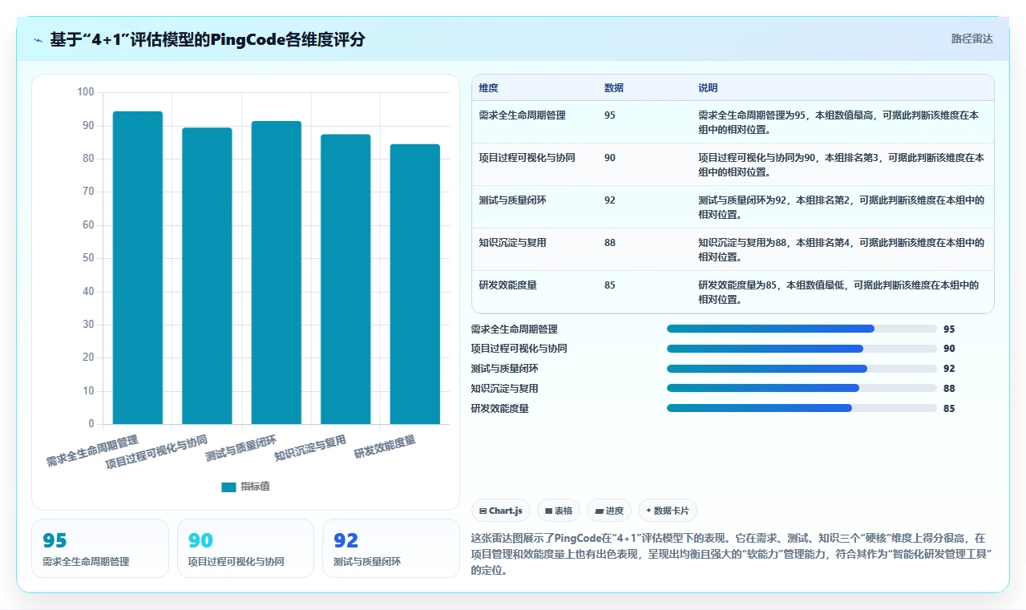Click the description saying 本组排名第4
1026x610 pixels.
coord(841,250)
